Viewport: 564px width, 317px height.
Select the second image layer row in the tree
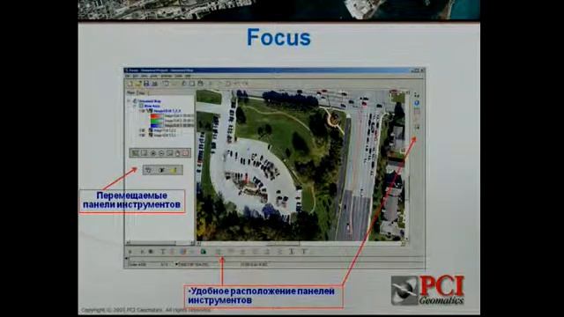tap(165, 130)
